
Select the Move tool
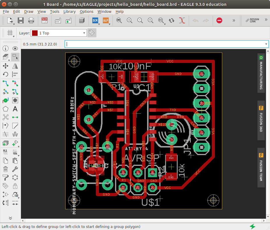pos(6,66)
